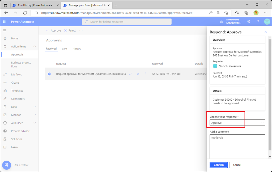Open command bar more options ellipsis
The image size is (272, 172).
pyautogui.click(x=81, y=30)
